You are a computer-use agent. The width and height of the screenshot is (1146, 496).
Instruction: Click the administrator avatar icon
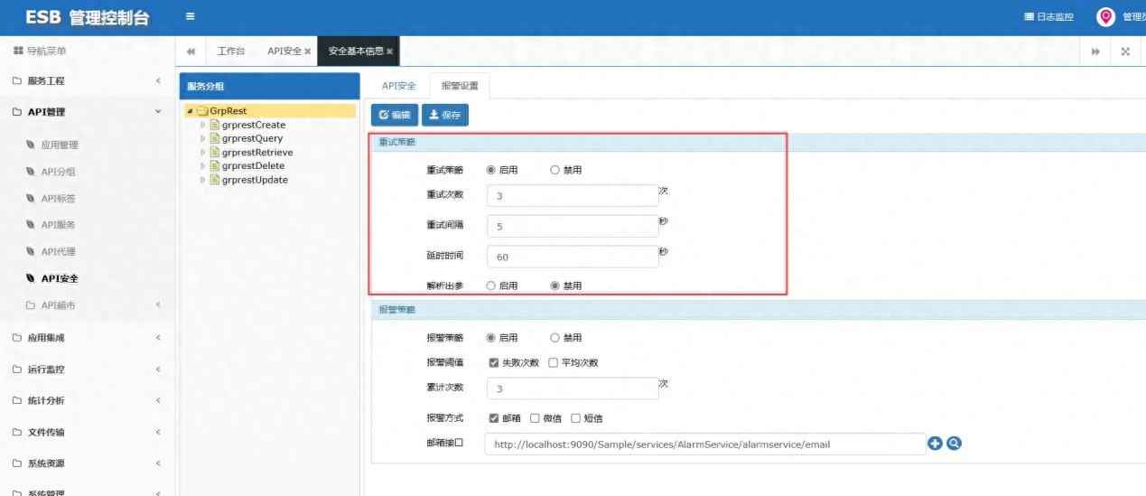[x=1105, y=17]
